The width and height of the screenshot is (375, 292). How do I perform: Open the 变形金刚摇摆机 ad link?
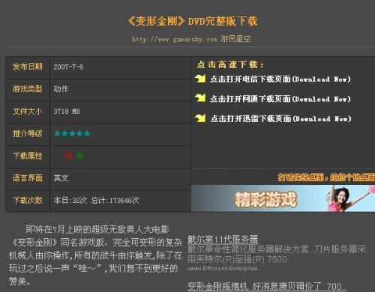tap(267, 286)
